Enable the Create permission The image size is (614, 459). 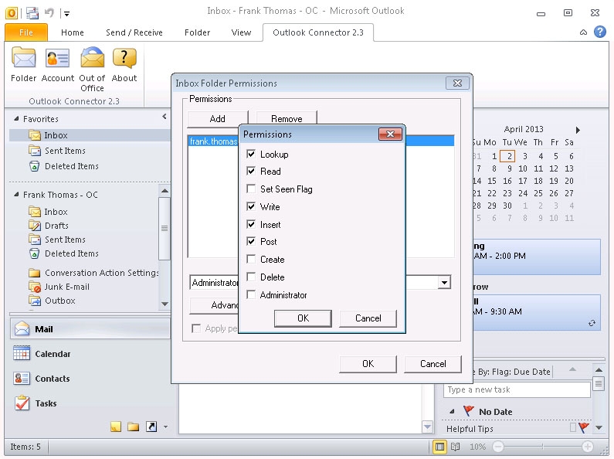pos(252,259)
